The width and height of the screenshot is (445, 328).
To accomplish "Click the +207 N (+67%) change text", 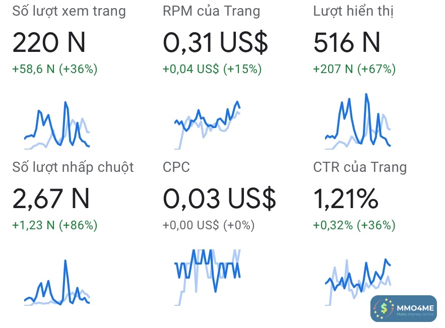I will pyautogui.click(x=354, y=70).
